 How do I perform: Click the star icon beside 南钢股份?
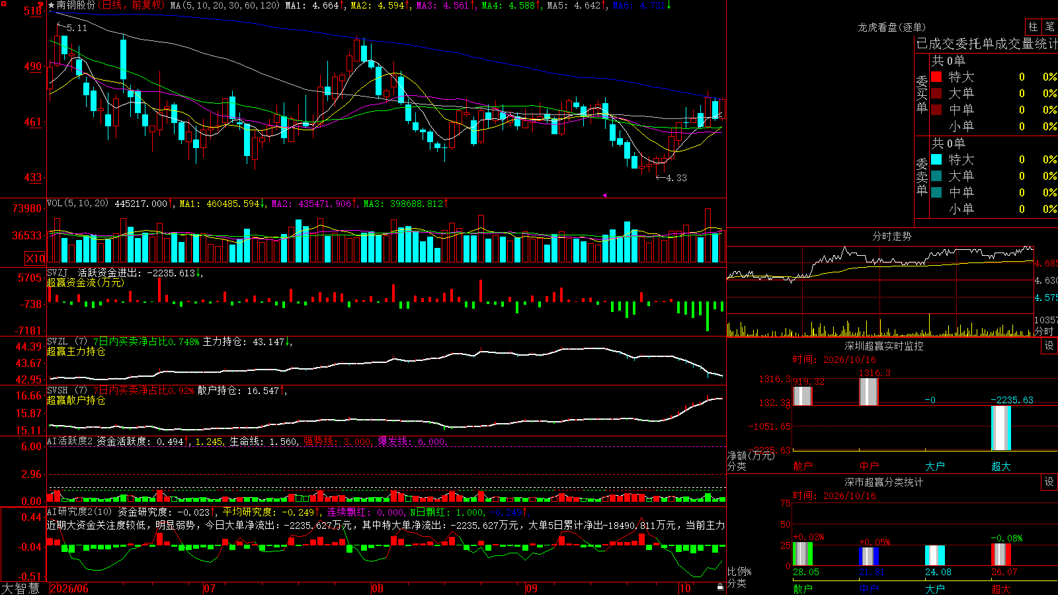tap(52, 5)
